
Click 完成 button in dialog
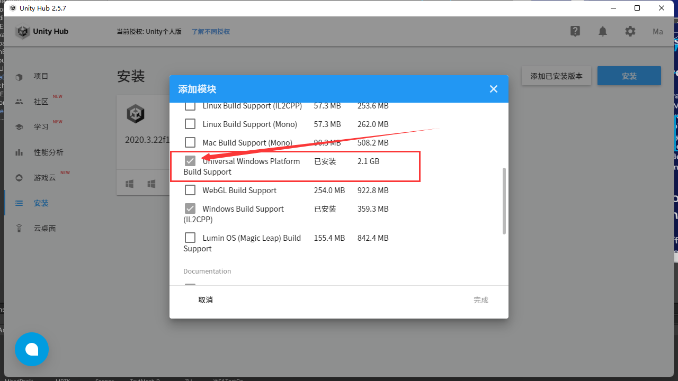click(481, 300)
